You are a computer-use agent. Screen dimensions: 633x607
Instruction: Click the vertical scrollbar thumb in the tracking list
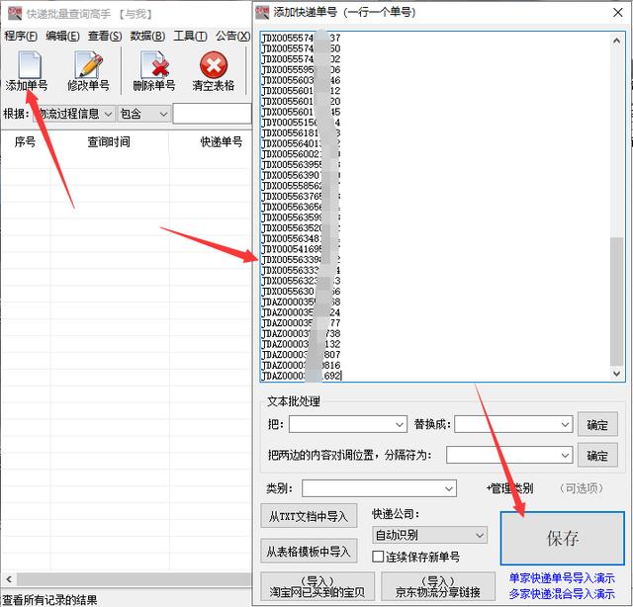point(616,302)
